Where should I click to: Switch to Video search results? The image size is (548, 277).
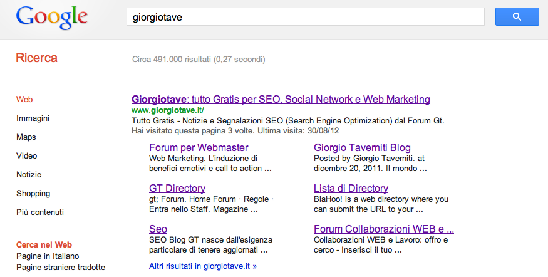click(x=27, y=156)
